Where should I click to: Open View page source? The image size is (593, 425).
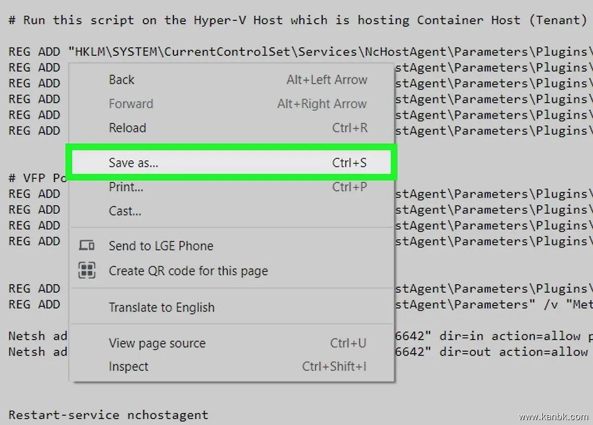point(157,343)
